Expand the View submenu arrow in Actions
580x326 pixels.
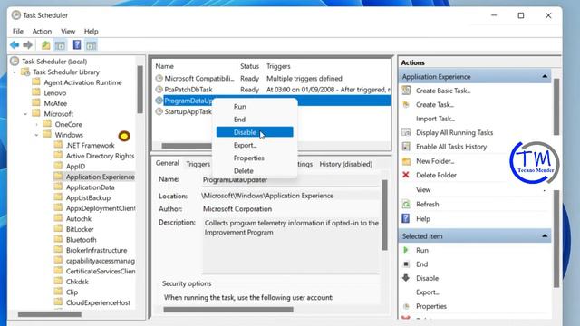545,190
